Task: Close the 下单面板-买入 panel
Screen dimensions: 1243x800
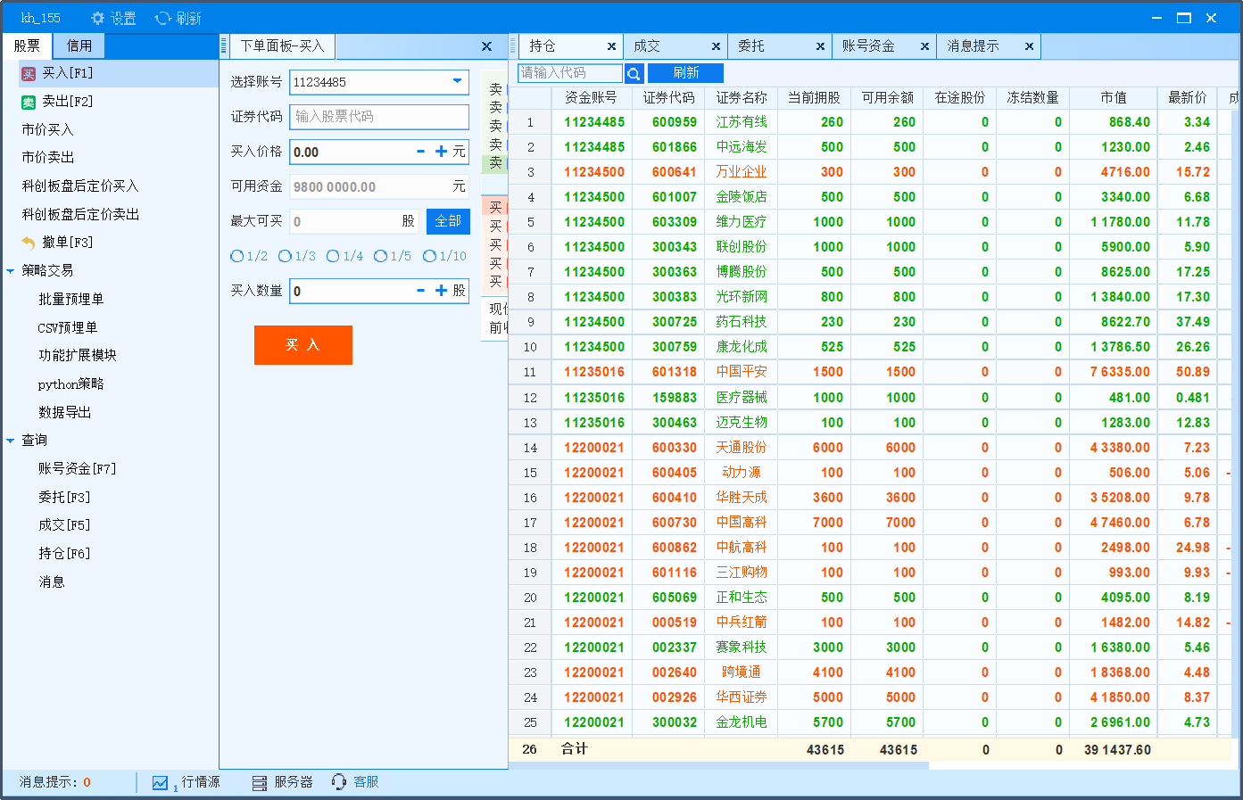Action: pyautogui.click(x=486, y=46)
